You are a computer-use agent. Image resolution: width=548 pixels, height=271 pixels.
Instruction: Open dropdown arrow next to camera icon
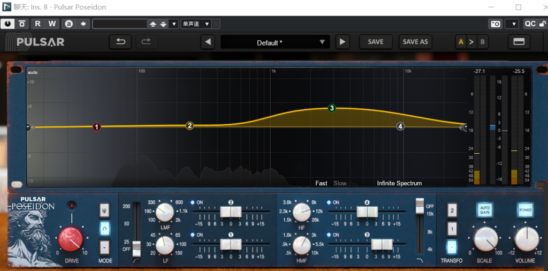click(514, 24)
